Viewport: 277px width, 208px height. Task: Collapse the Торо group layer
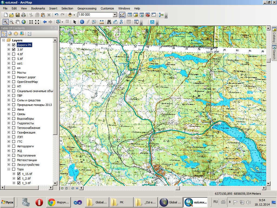click(9, 169)
